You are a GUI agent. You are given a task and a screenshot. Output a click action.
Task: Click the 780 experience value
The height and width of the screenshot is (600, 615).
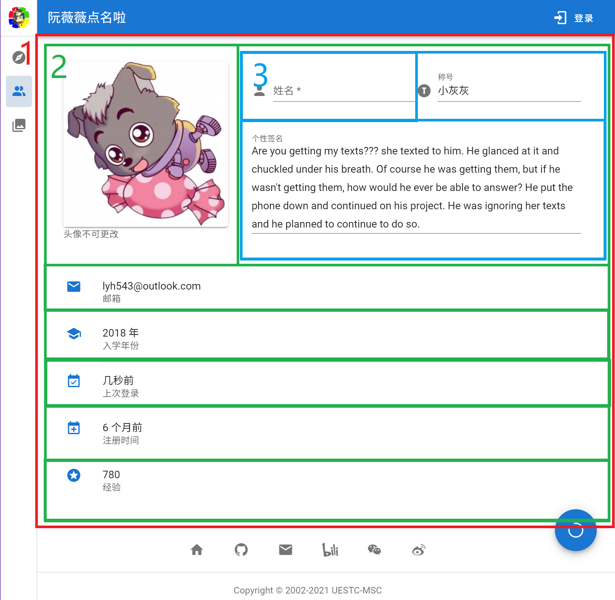click(x=111, y=475)
